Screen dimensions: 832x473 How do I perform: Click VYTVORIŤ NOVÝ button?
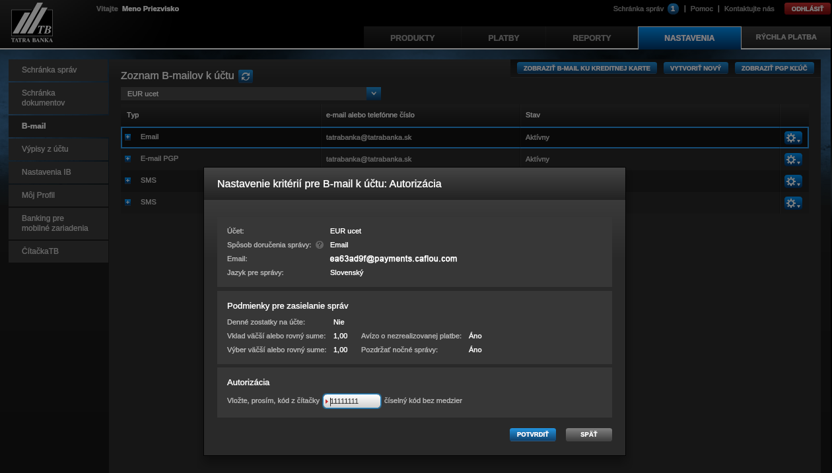[695, 68]
